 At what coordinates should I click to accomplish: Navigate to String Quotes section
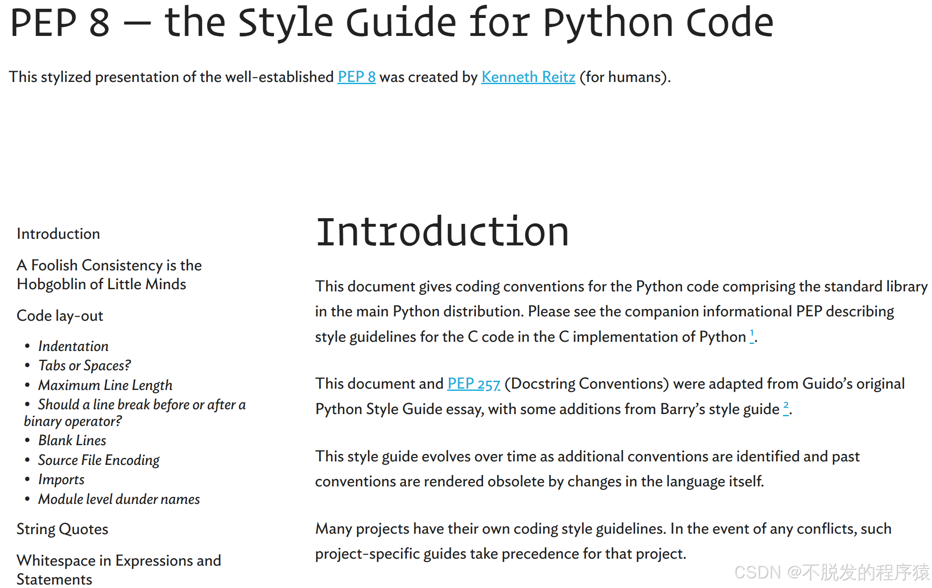[x=62, y=529]
